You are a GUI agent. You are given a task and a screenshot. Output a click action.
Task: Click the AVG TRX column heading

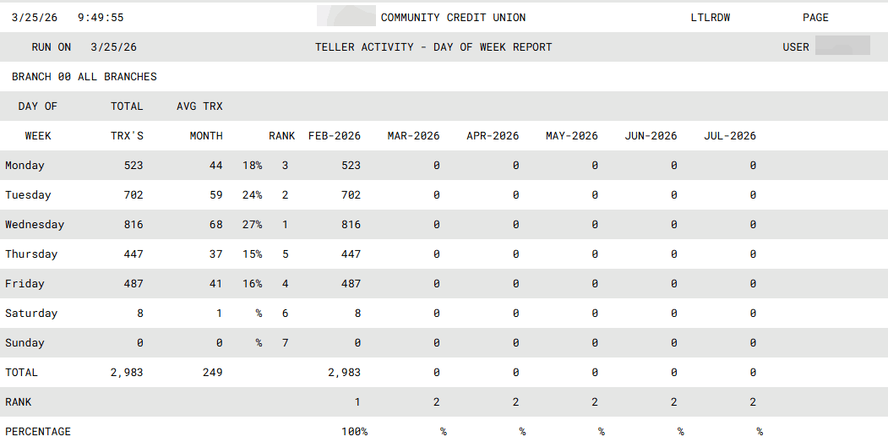coord(199,106)
